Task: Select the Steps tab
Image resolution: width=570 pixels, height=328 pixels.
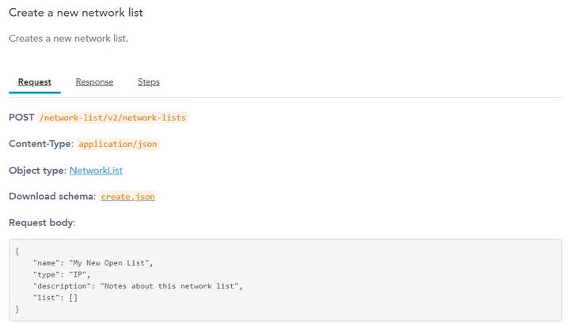Action: pos(148,82)
